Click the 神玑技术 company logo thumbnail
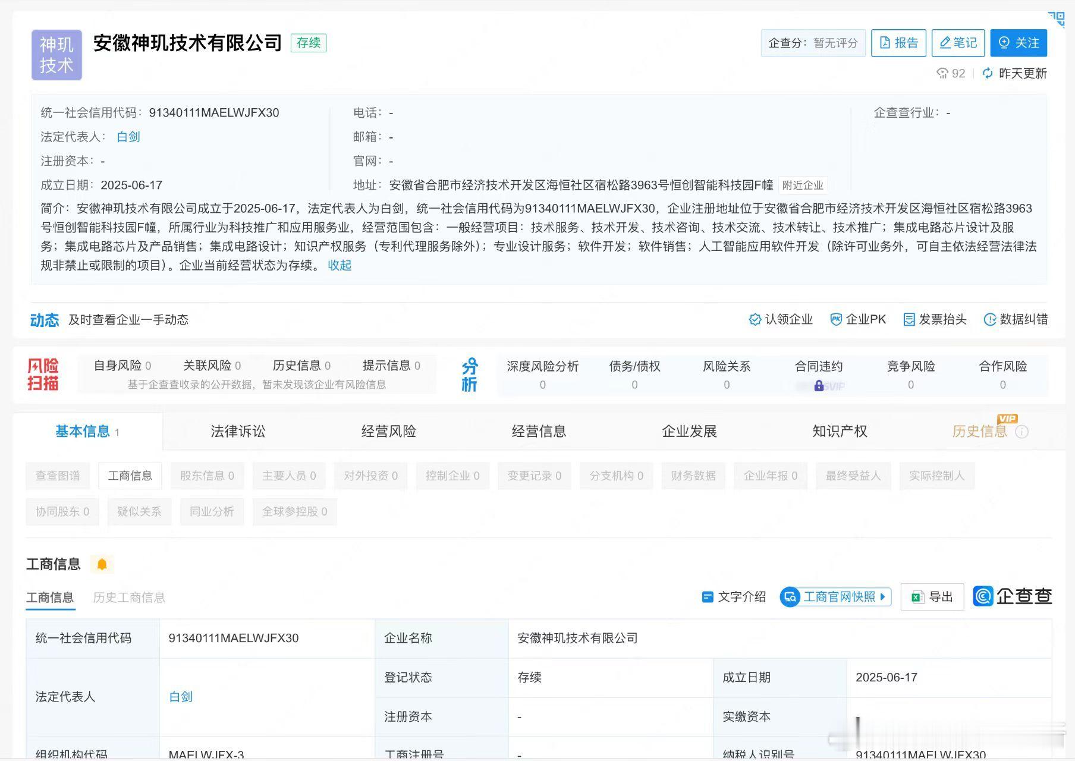Screen dimensions: 1075x761 [x=56, y=55]
